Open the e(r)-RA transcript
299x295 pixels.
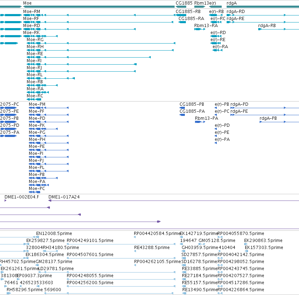click(220, 47)
